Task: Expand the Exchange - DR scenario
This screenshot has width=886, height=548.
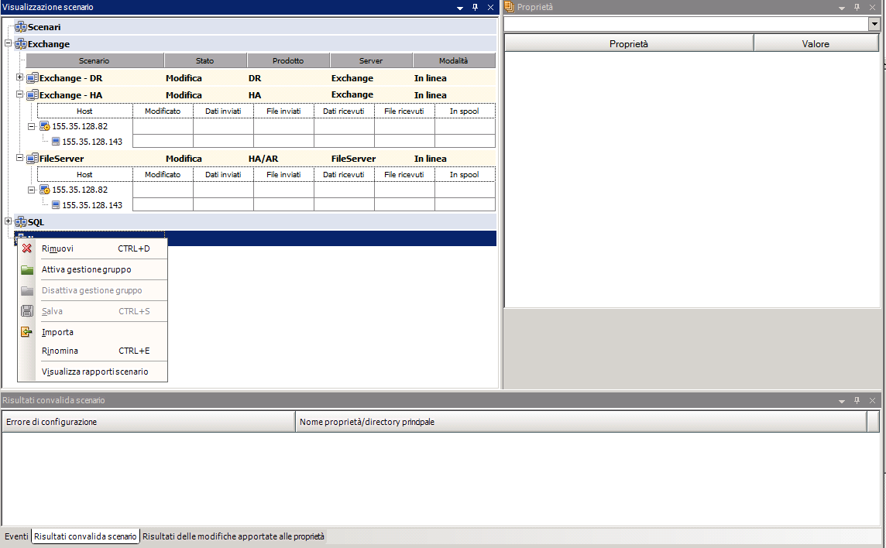Action: point(20,77)
